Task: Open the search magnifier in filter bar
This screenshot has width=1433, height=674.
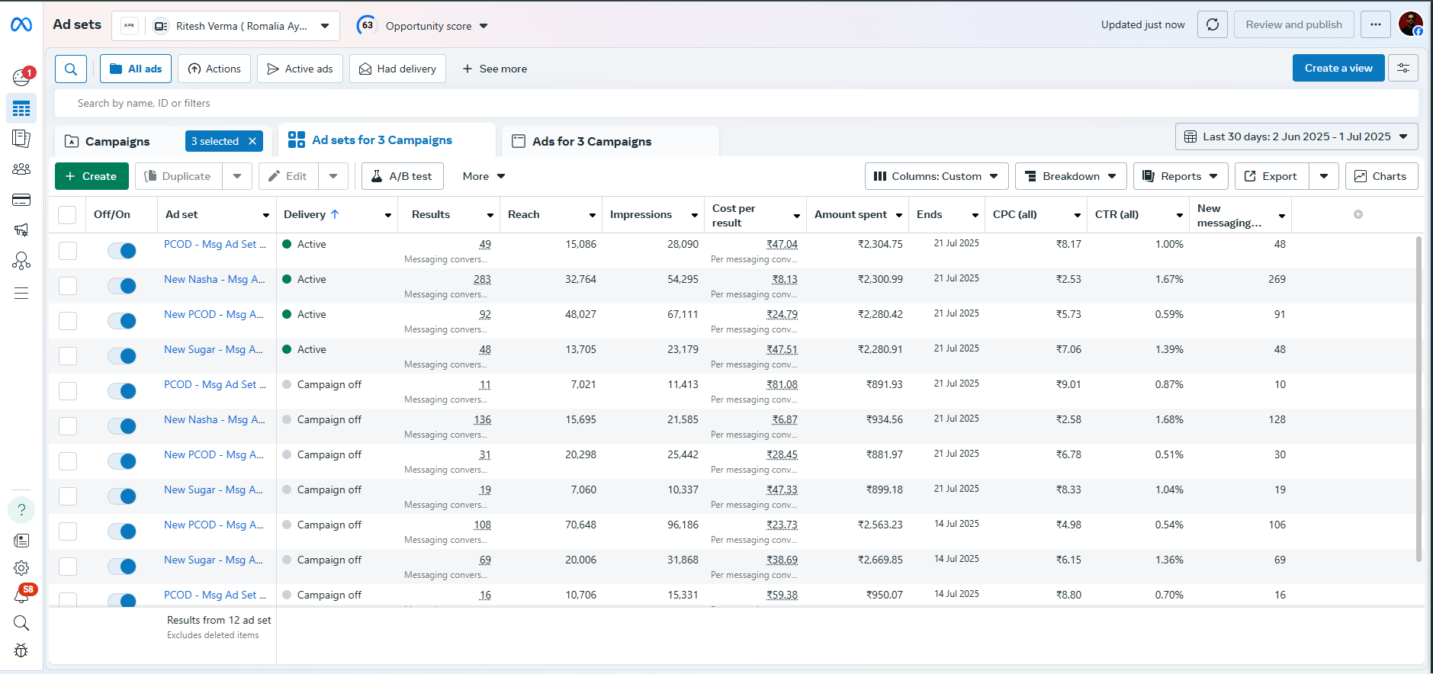Action: pos(71,69)
